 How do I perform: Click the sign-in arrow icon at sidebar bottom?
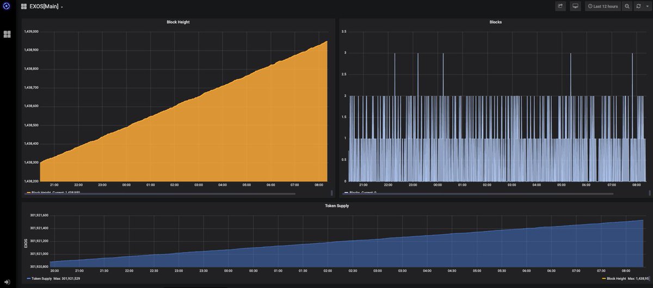pos(7,281)
